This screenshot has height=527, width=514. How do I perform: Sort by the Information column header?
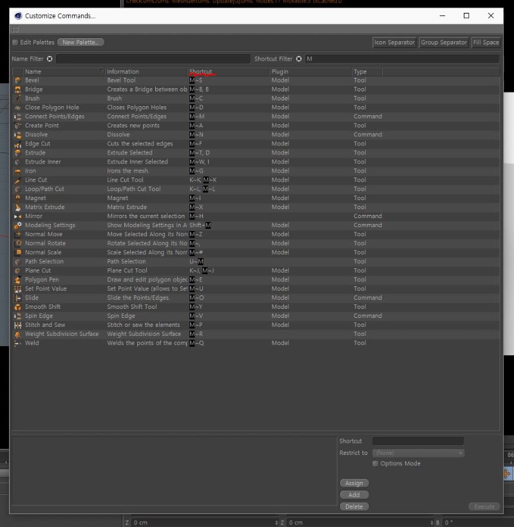click(x=146, y=71)
